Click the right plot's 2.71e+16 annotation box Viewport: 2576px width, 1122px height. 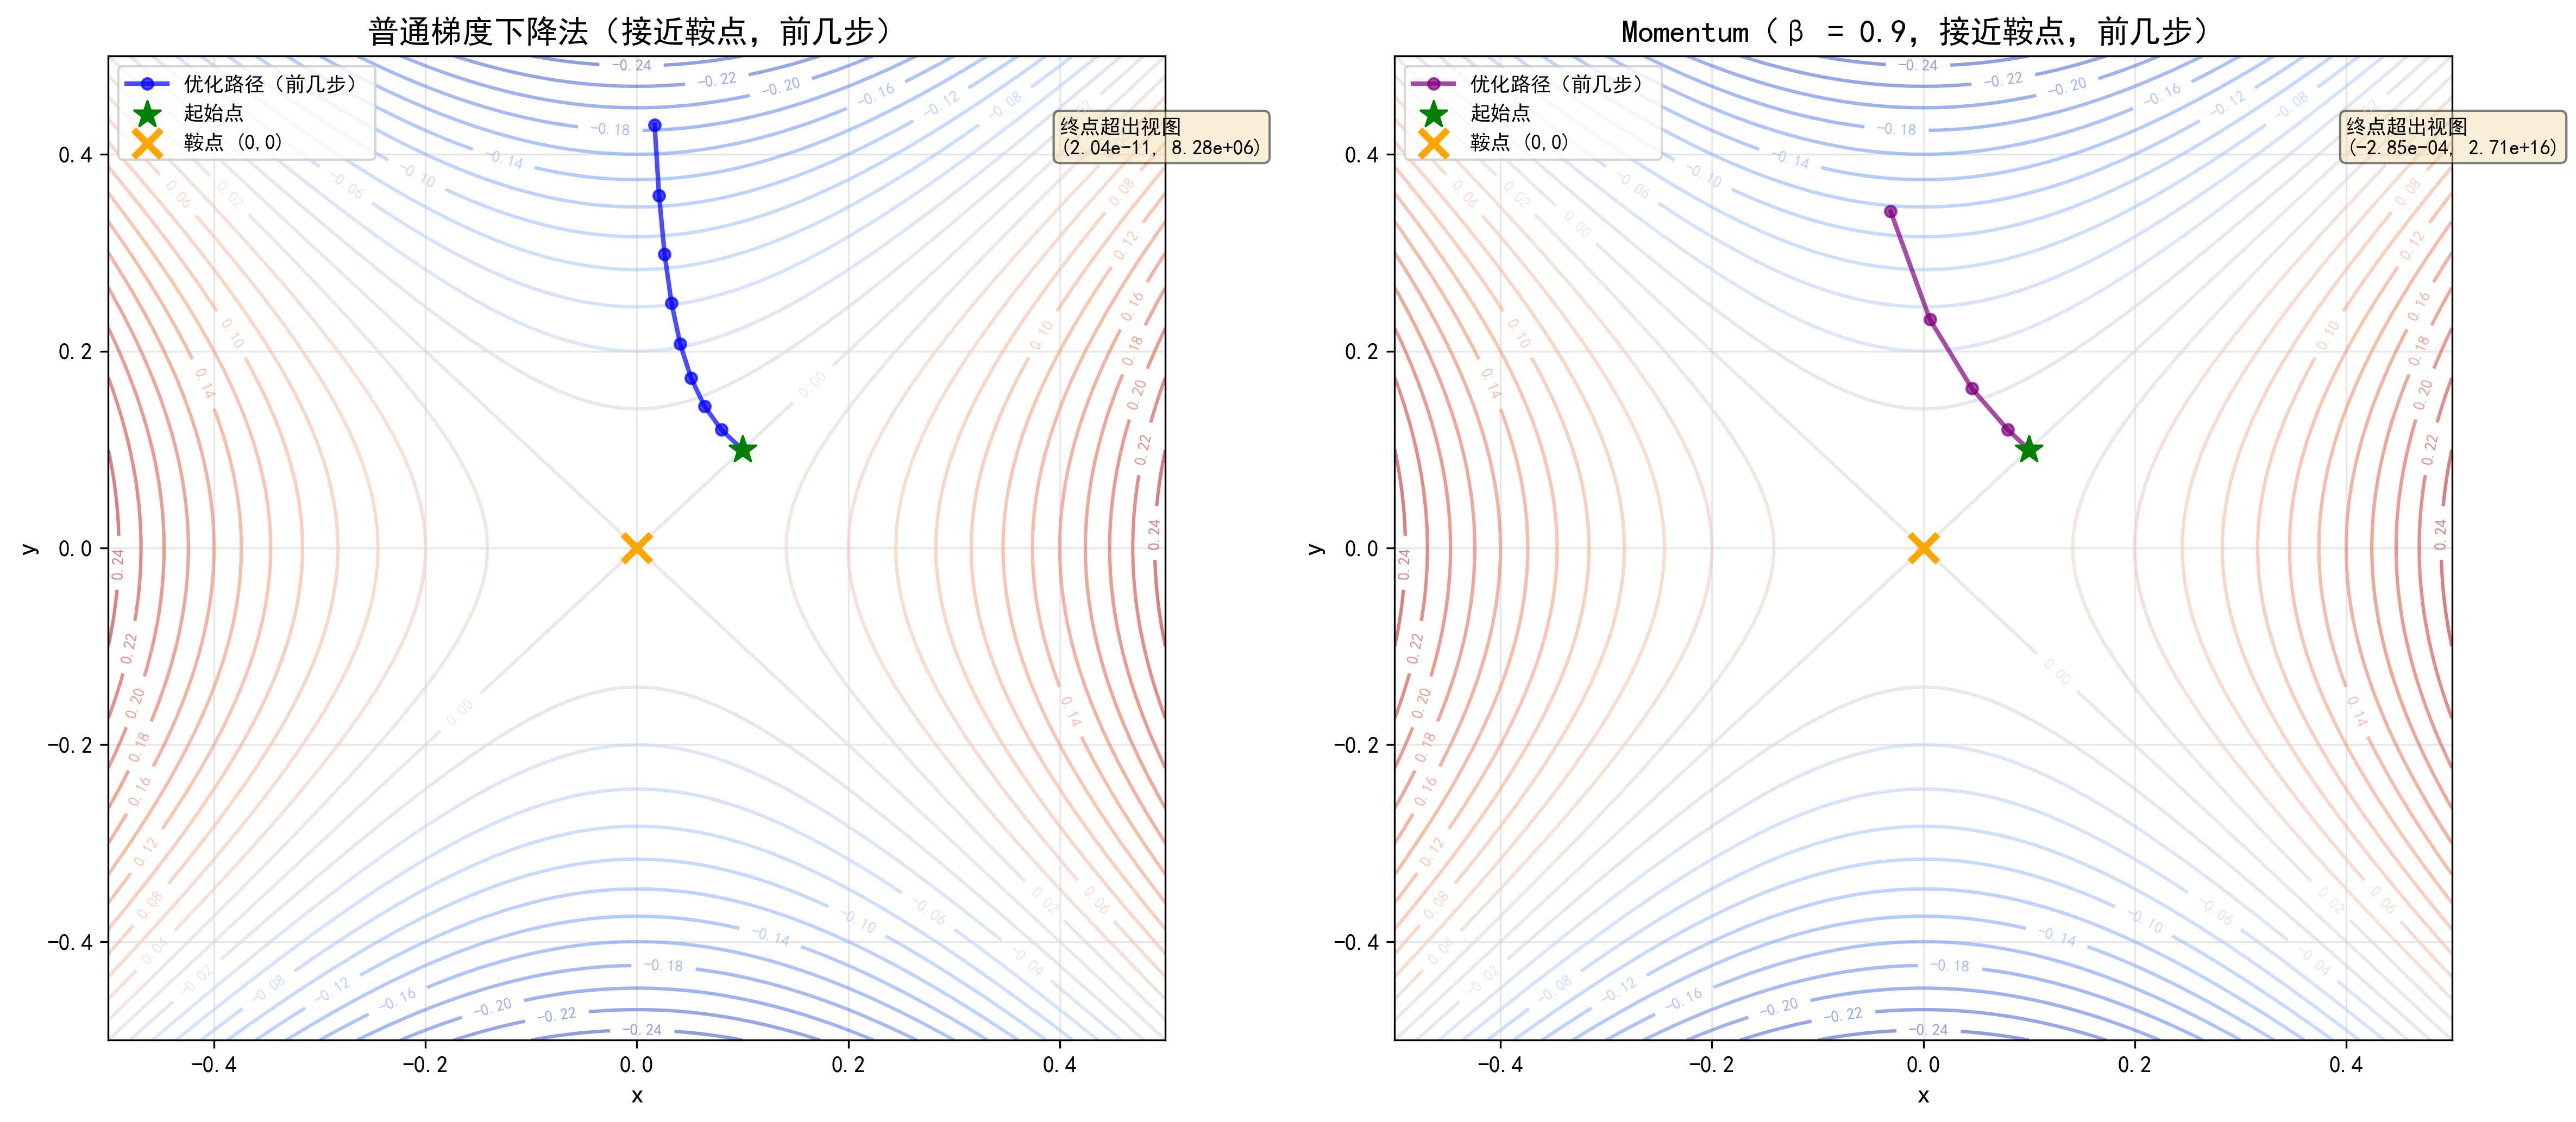pyautogui.click(x=2452, y=137)
